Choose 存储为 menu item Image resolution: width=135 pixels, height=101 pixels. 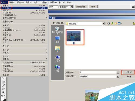point(24,35)
